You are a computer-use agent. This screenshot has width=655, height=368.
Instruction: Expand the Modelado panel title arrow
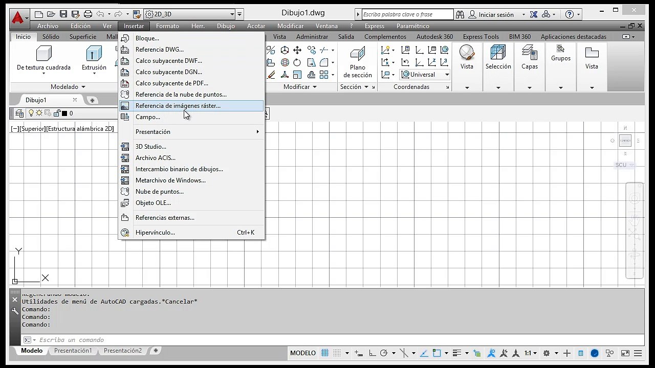[83, 87]
